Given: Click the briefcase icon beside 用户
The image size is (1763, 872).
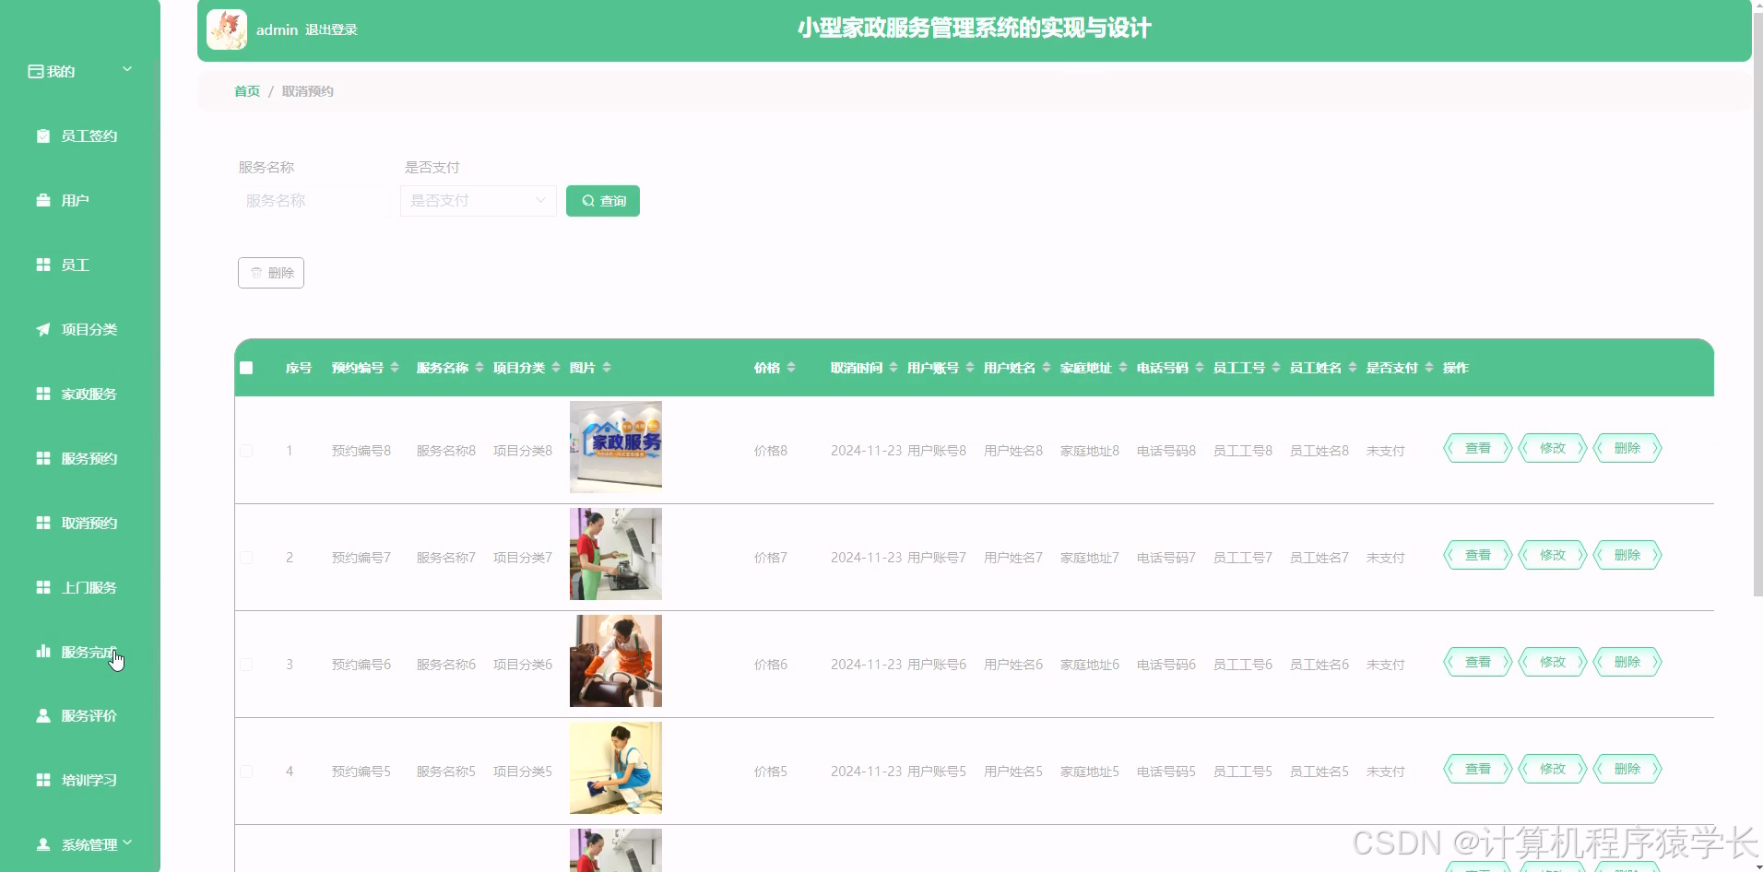Looking at the screenshot, I should click(43, 200).
